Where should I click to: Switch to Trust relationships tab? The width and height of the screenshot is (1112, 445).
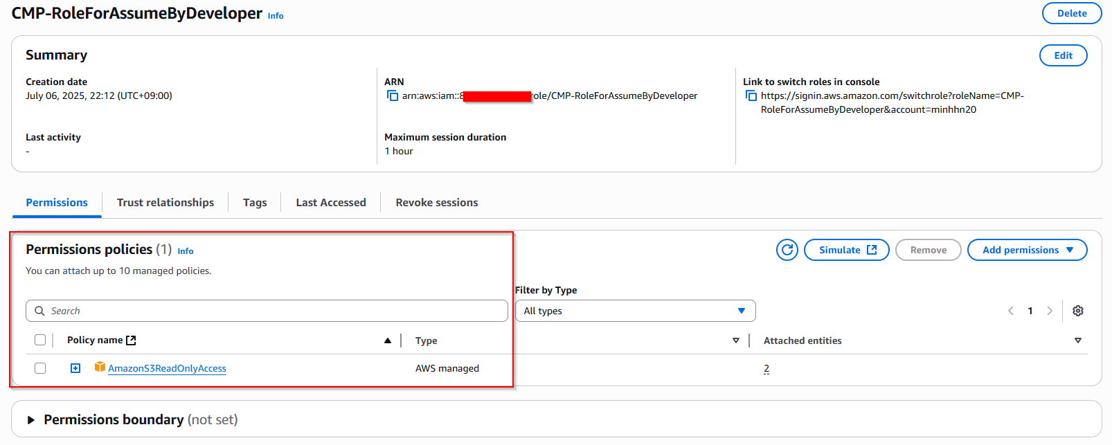point(165,203)
